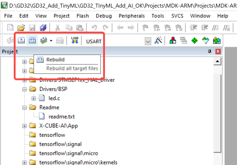The width and height of the screenshot is (237, 165).
Task: Open the Peripherals menu
Action: (132, 16)
